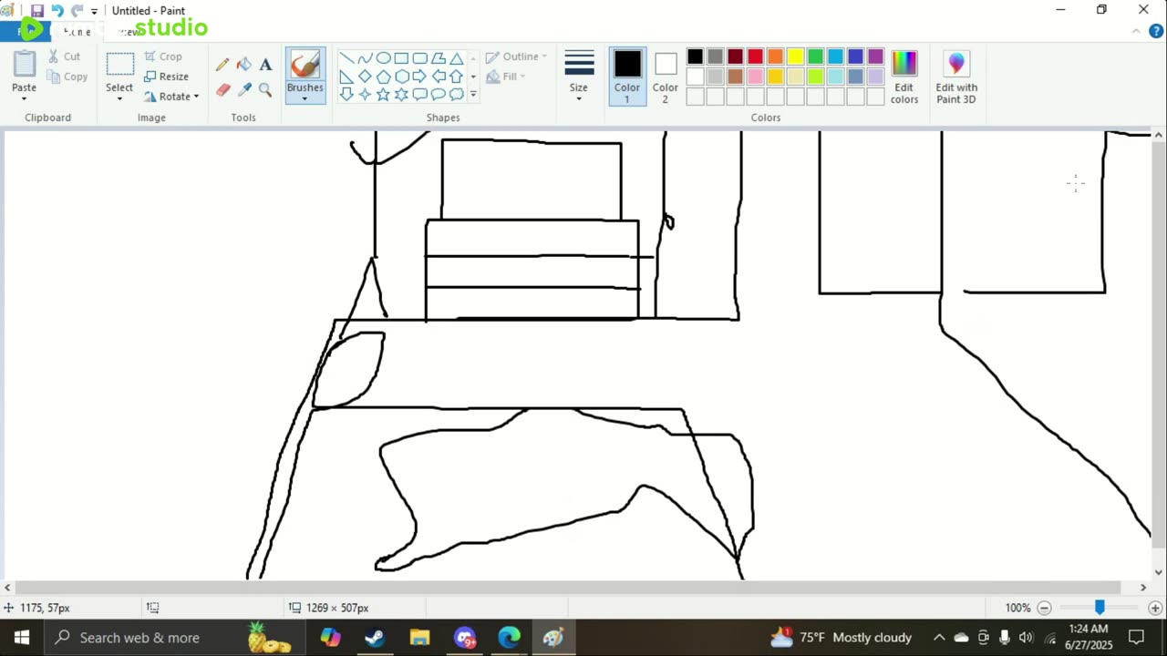Click the Crop button
Screen dimensions: 1167x656
click(x=163, y=56)
